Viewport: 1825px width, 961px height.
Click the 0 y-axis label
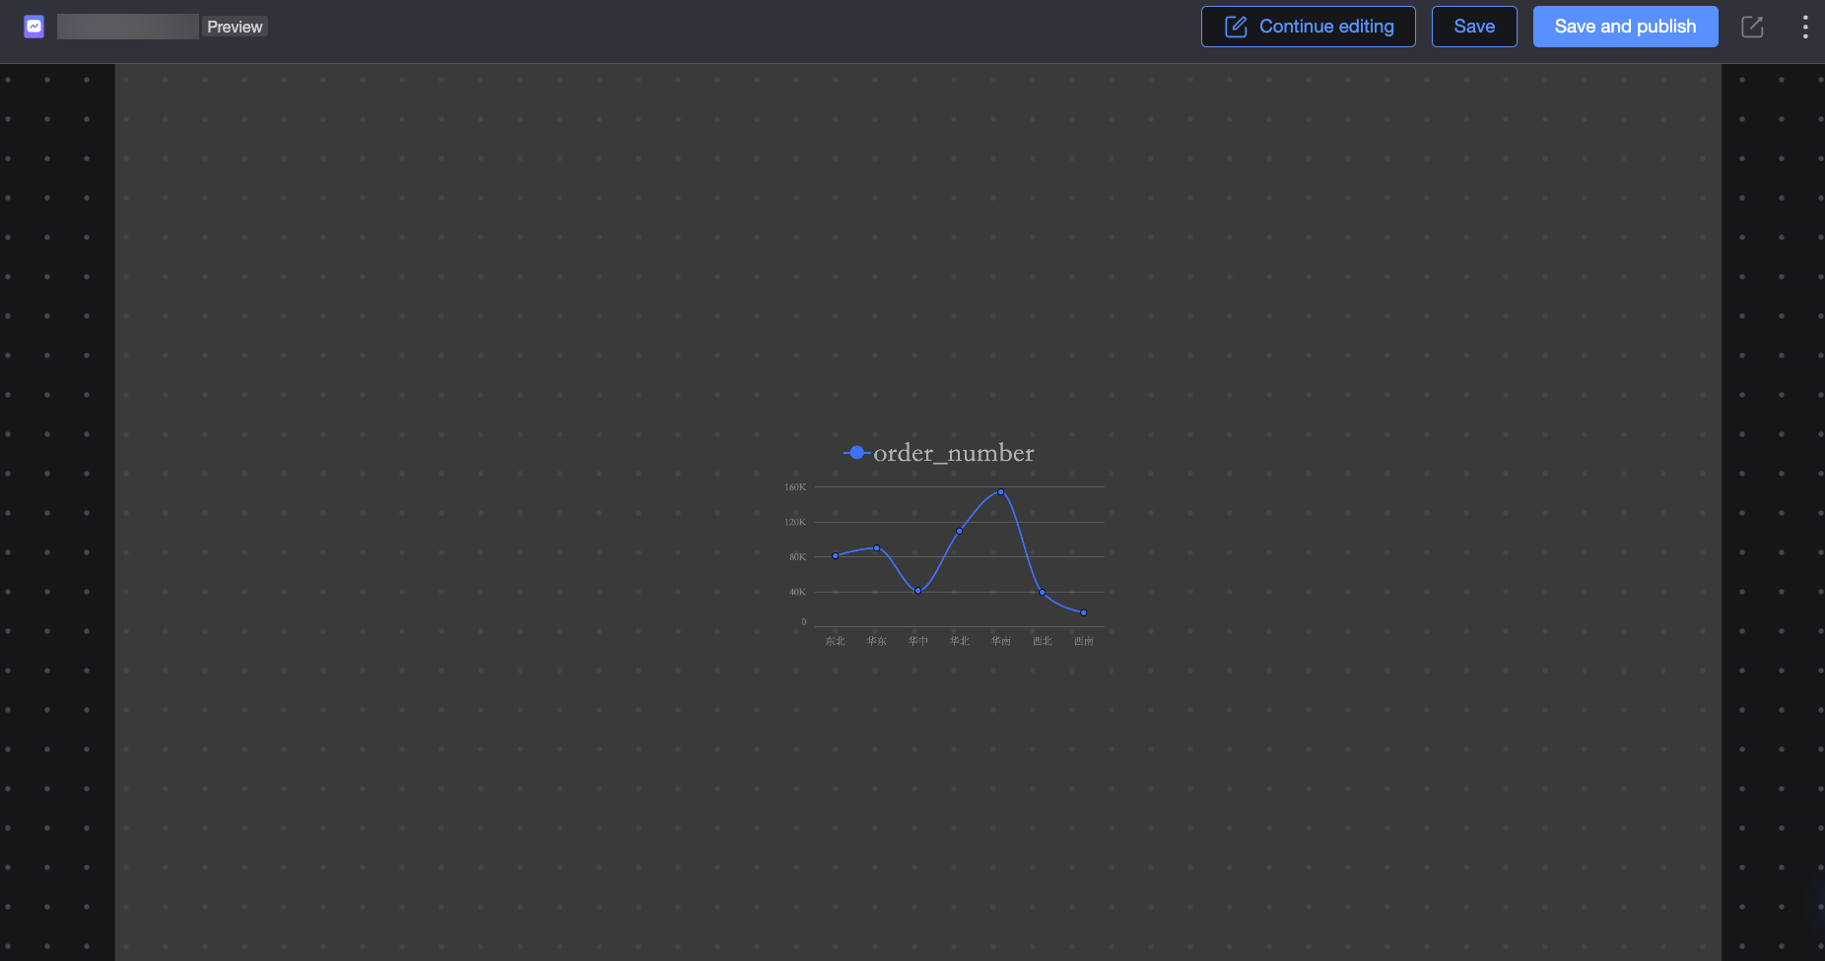[x=804, y=622]
